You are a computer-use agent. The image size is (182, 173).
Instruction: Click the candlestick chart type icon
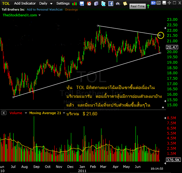click(x=75, y=4)
